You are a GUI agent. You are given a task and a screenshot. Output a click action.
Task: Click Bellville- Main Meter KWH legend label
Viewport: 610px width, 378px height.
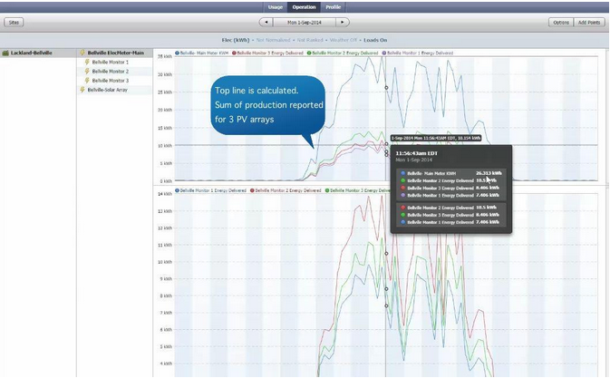pos(204,53)
